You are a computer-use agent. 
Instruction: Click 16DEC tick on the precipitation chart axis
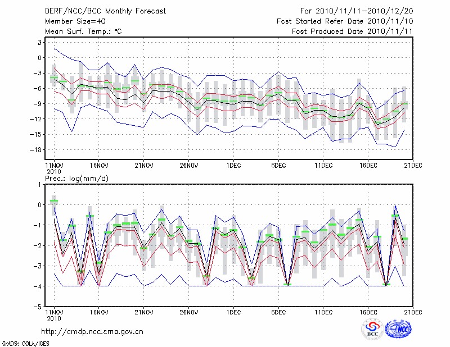368,312
